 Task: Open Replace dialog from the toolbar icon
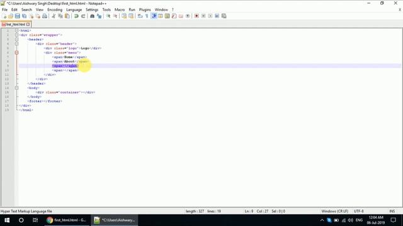(99, 16)
